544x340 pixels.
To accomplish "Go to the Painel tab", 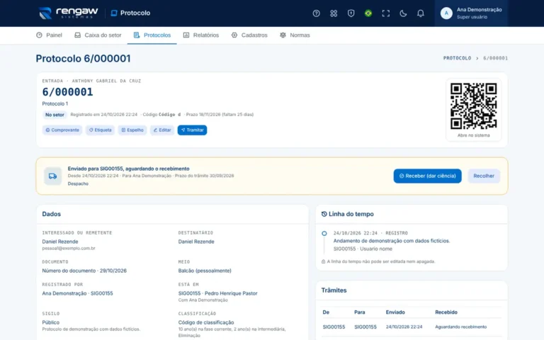I will [50, 35].
